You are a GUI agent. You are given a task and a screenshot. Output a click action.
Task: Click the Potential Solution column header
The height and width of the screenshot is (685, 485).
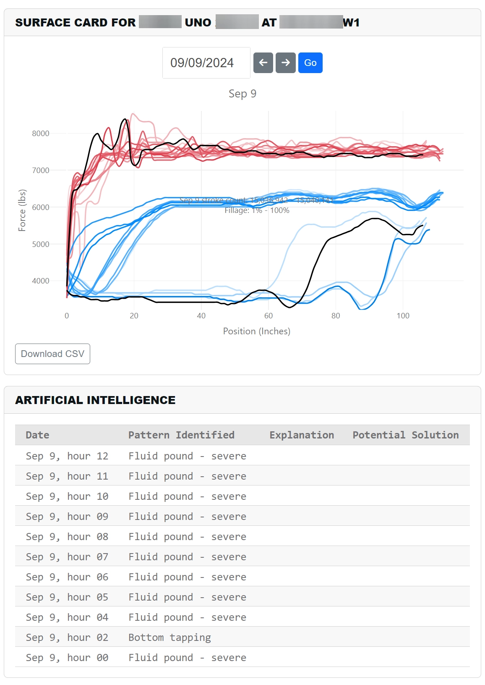[x=405, y=435]
